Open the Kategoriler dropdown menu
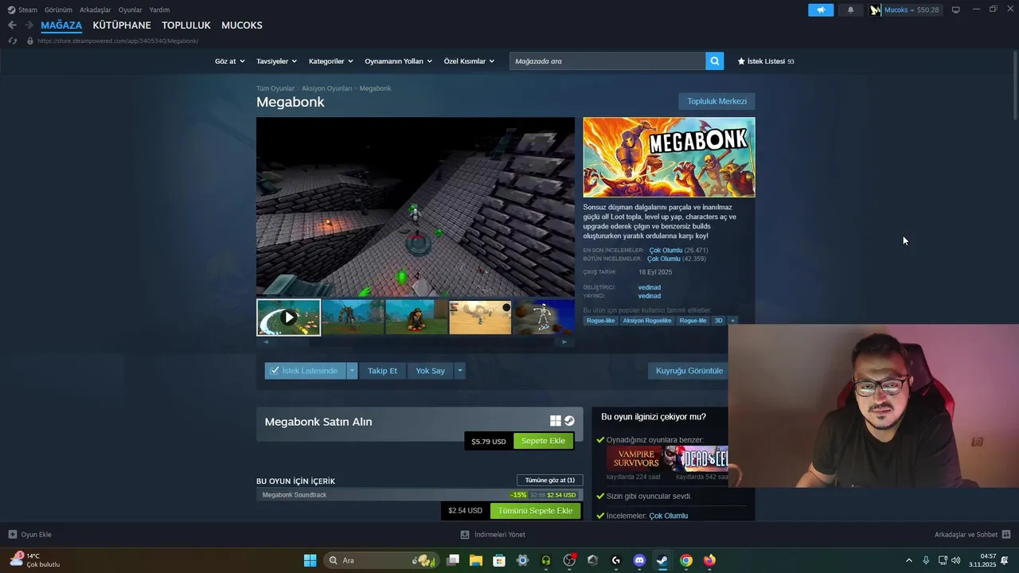Viewport: 1019px width, 573px height. pyautogui.click(x=330, y=61)
